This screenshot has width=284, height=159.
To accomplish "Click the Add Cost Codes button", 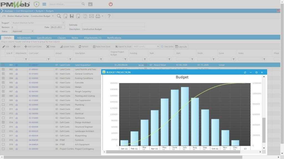I will point(33,47).
